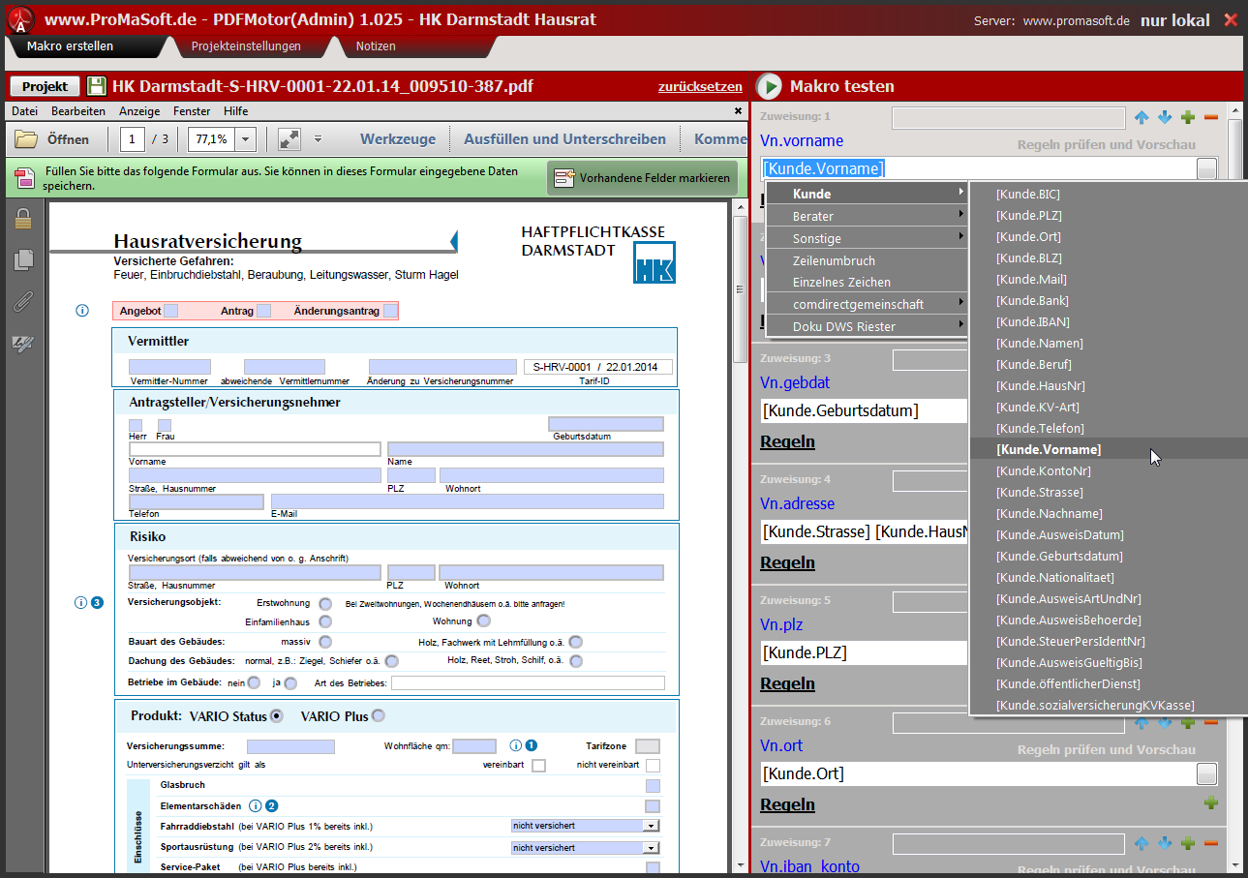Open the Datei menu

(24, 111)
